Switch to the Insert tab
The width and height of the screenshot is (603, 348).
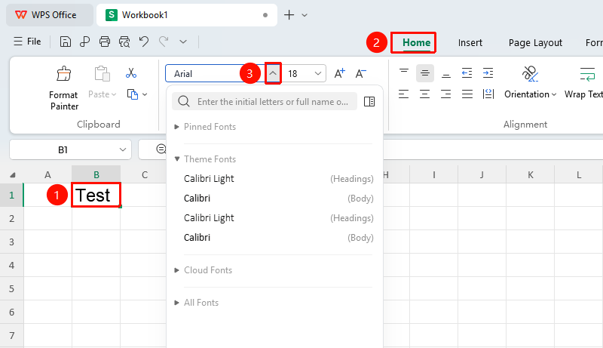coord(470,43)
